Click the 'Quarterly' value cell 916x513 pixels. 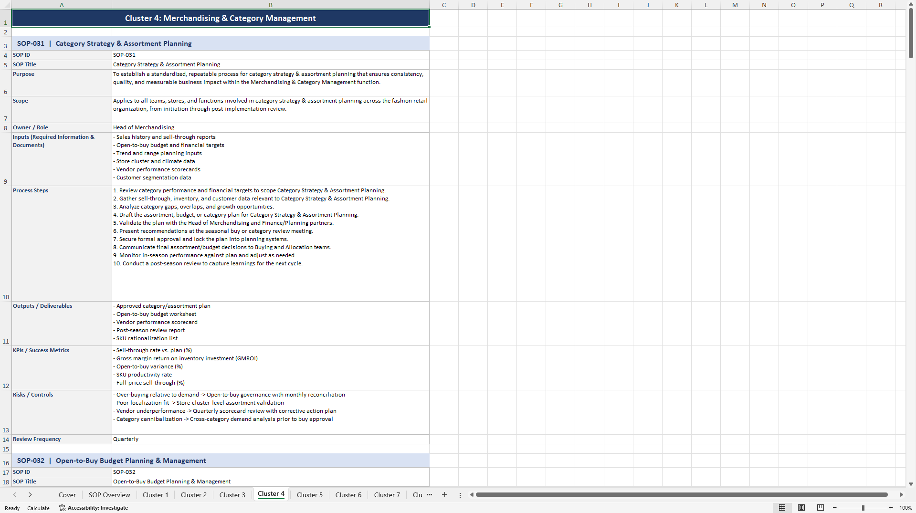(x=271, y=439)
